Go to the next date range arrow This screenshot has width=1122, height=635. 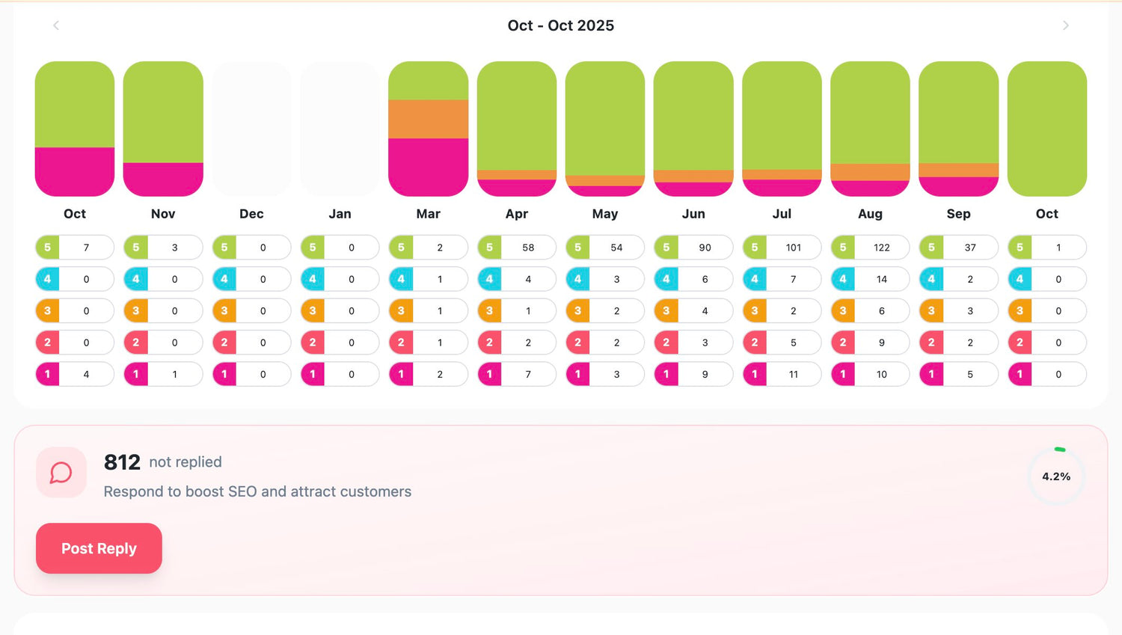tap(1066, 25)
